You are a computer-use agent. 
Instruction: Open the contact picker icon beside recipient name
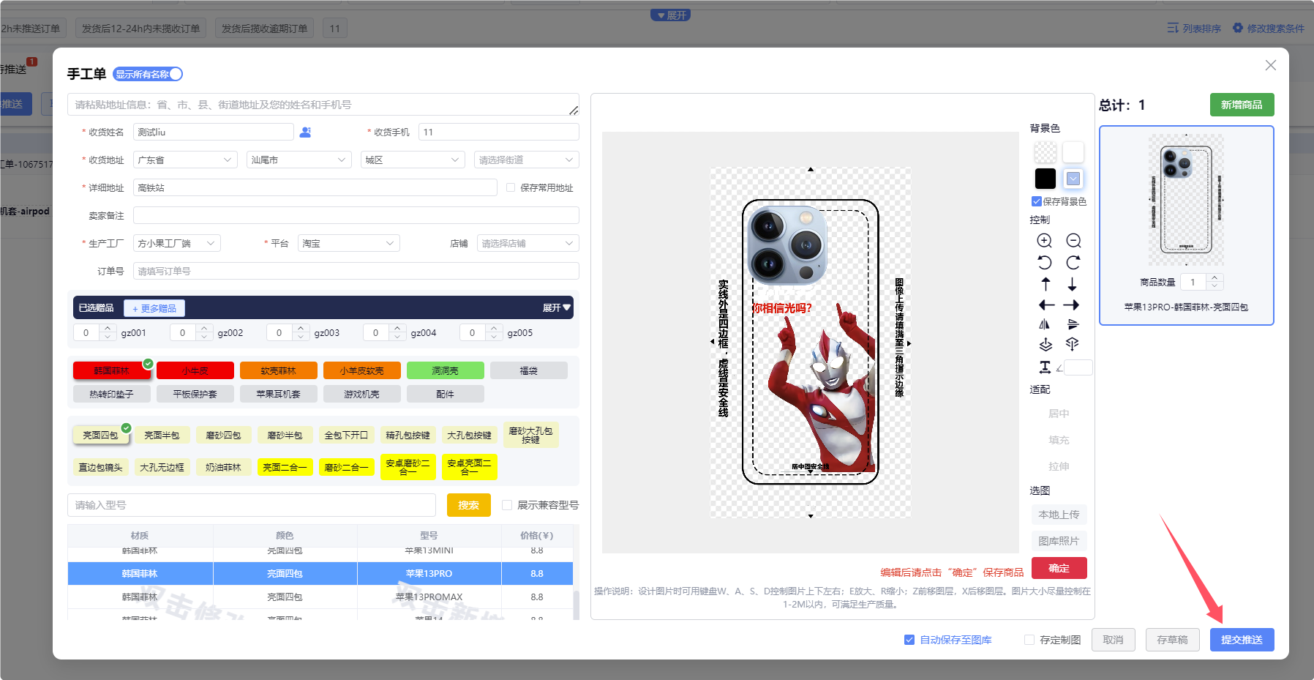(x=306, y=132)
